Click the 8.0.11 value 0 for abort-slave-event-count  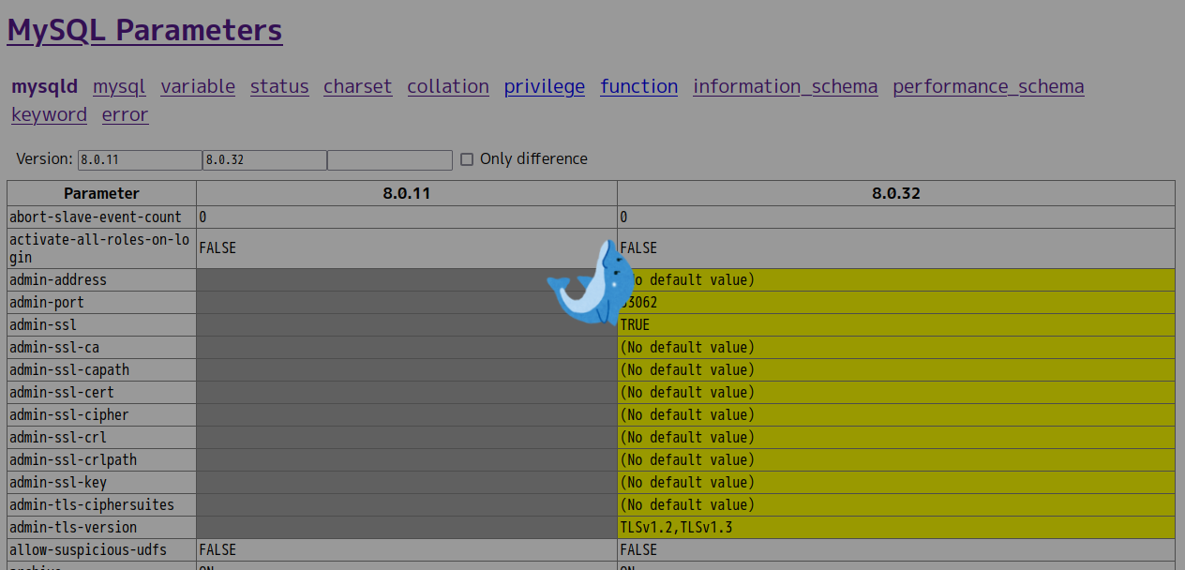407,217
